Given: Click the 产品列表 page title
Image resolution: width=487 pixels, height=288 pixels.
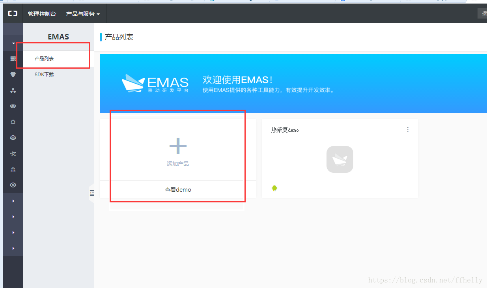Looking at the screenshot, I should (119, 37).
